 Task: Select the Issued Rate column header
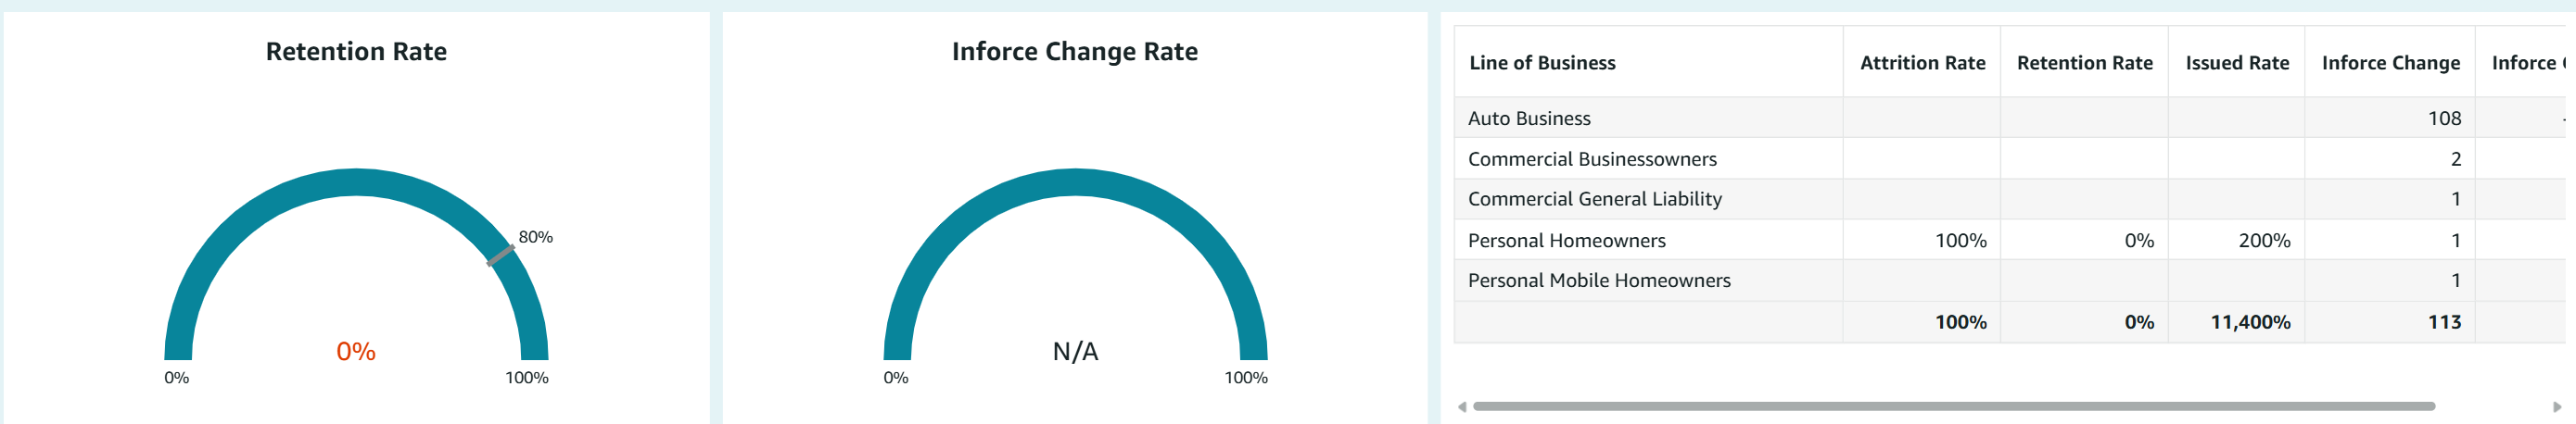point(2236,63)
